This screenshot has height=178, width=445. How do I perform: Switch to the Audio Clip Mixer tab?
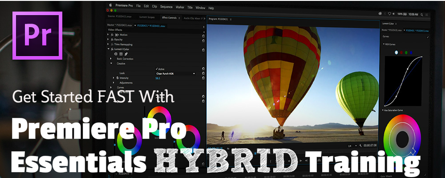193,18
